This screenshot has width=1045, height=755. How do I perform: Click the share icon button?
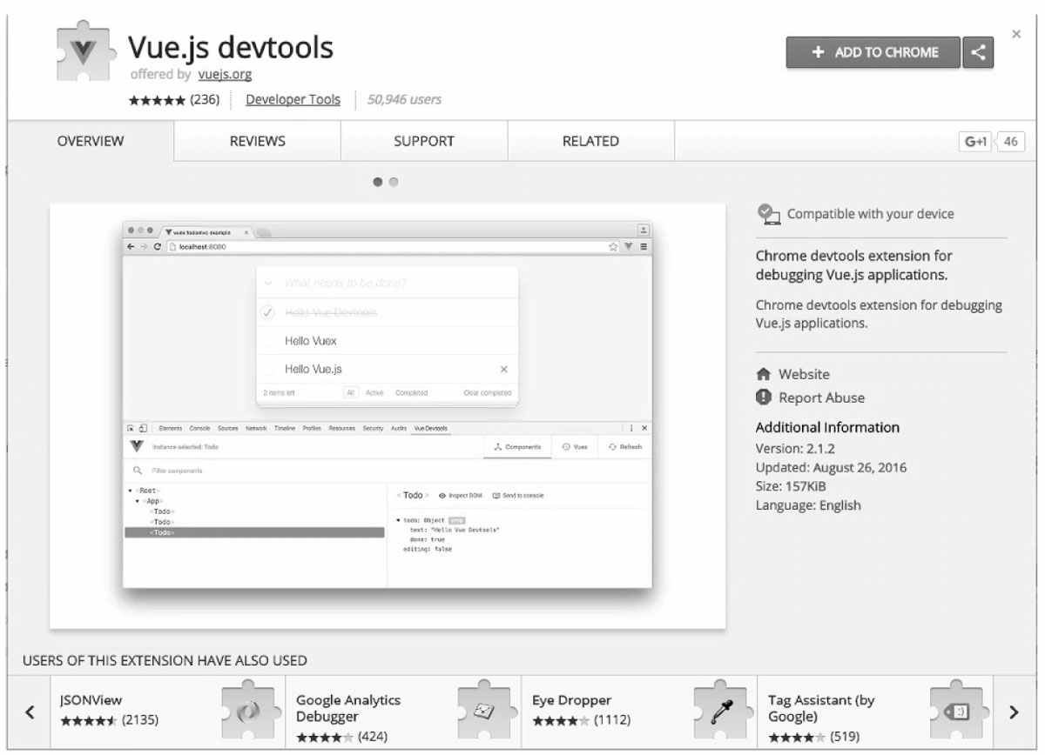coord(978,52)
